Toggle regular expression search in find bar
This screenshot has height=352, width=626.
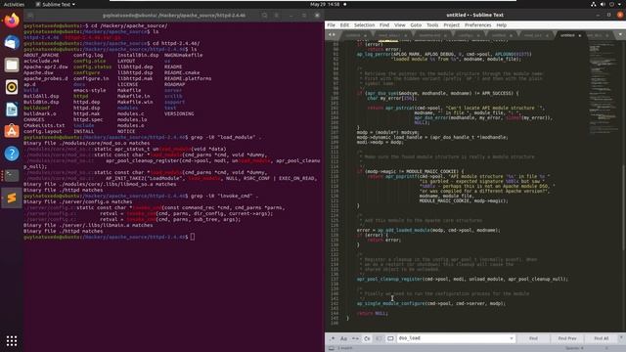pos(333,338)
